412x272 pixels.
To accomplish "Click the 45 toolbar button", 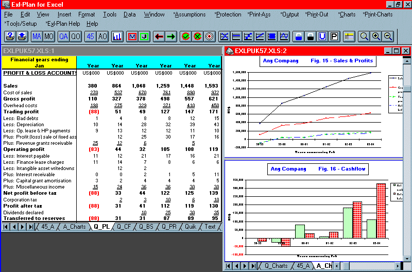I will pyautogui.click(x=90, y=37).
